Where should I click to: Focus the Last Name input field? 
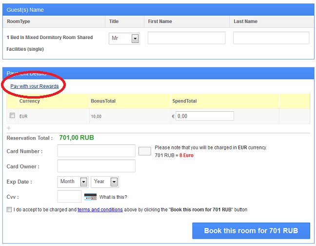click(271, 38)
